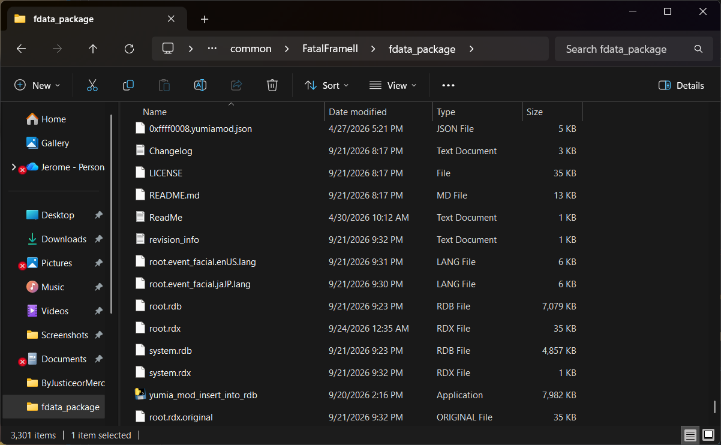Viewport: 721px width, 445px height.
Task: Click the Delete trash can icon
Action: click(272, 85)
